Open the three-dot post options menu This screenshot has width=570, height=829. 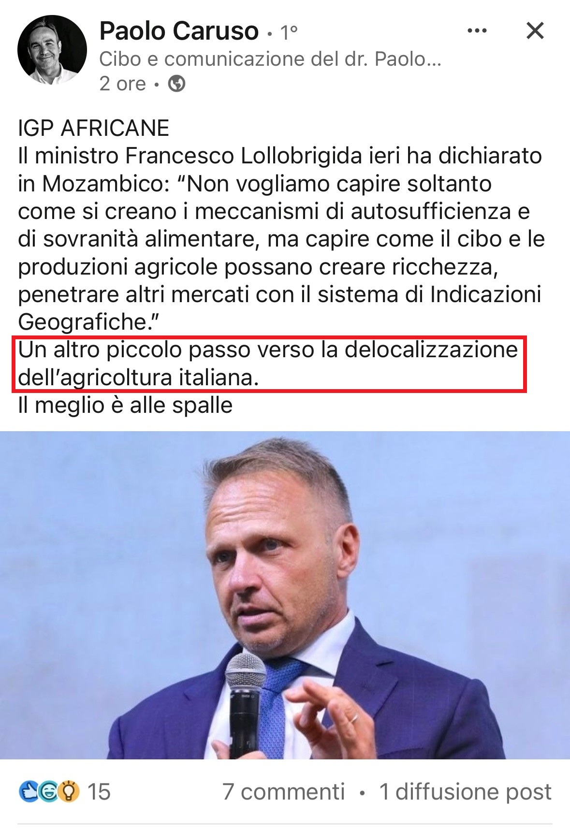[x=477, y=31]
